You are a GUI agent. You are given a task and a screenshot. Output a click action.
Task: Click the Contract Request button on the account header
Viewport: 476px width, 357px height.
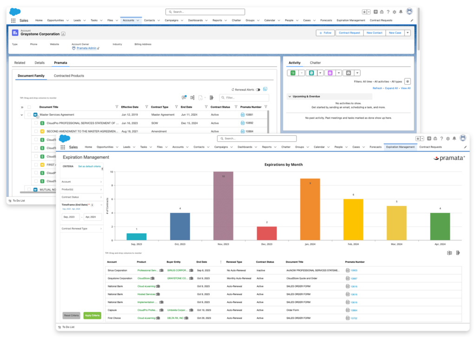tap(350, 33)
